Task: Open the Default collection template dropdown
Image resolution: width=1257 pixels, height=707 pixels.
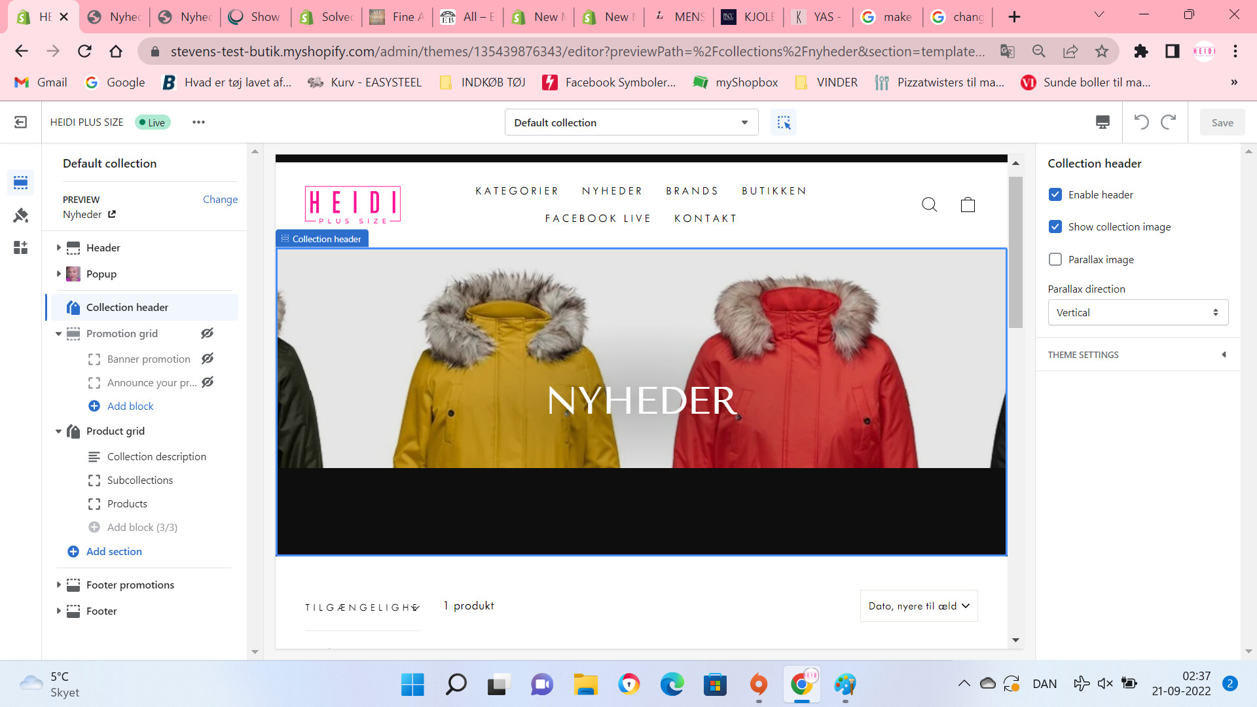Action: 631,122
